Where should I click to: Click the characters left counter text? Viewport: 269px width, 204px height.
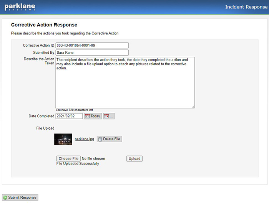(74, 110)
